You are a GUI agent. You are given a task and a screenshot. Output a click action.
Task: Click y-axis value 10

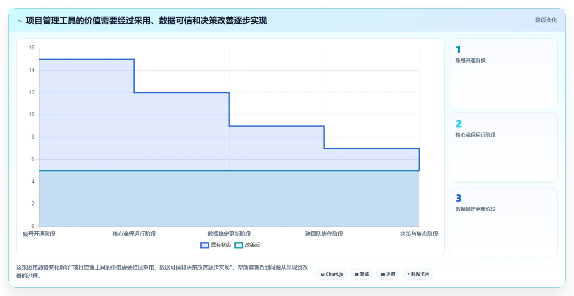[x=32, y=115]
